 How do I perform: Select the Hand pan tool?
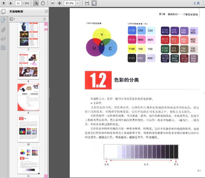pos(43,3)
